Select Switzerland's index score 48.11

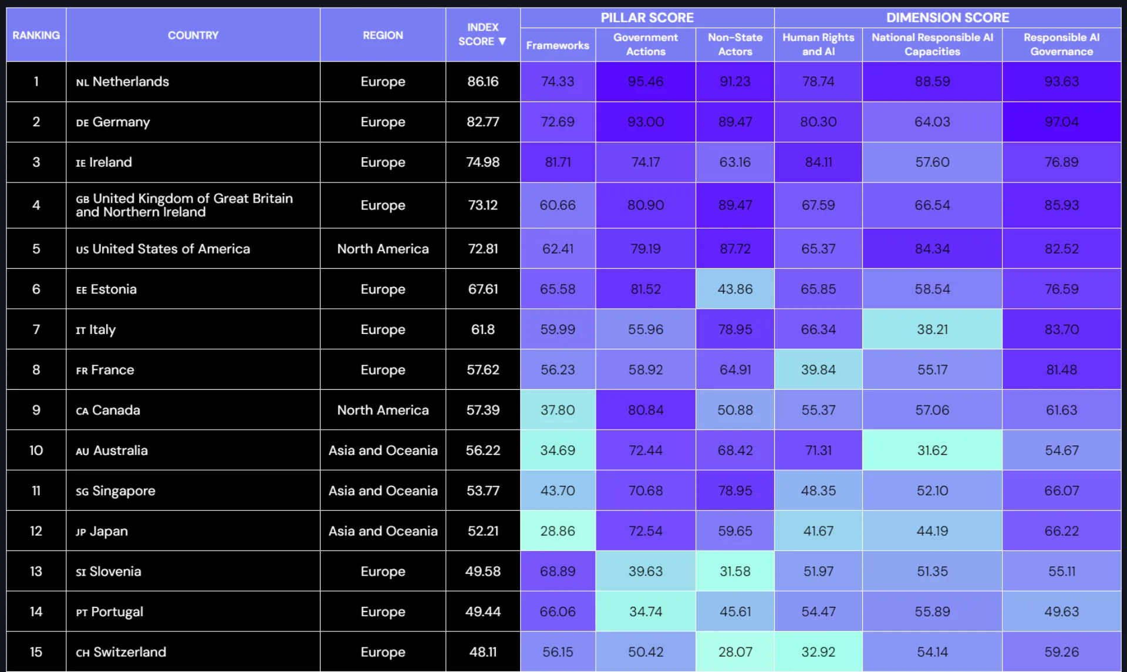pyautogui.click(x=482, y=652)
